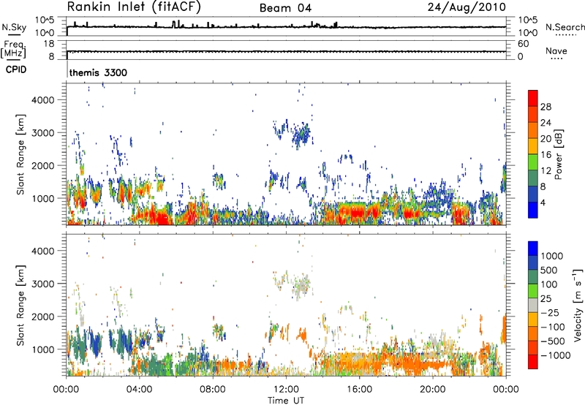Click the 'Time UT' axis title
This screenshot has height=405, width=585.
[286, 400]
